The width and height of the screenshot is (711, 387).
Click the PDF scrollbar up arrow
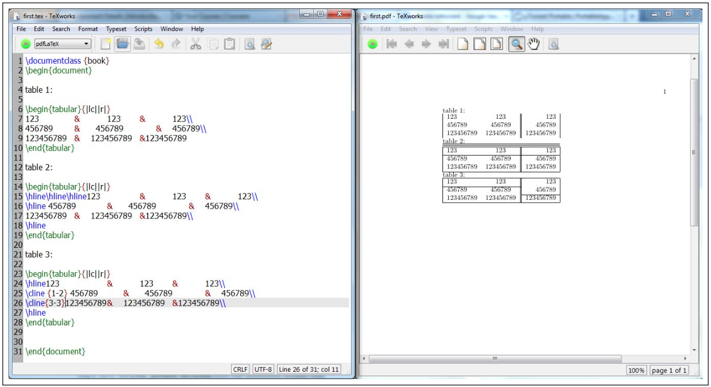coord(694,59)
